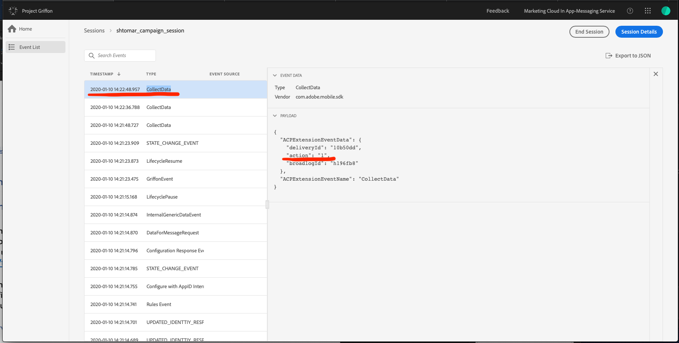
Task: Select the Rules Event row
Action: point(176,304)
